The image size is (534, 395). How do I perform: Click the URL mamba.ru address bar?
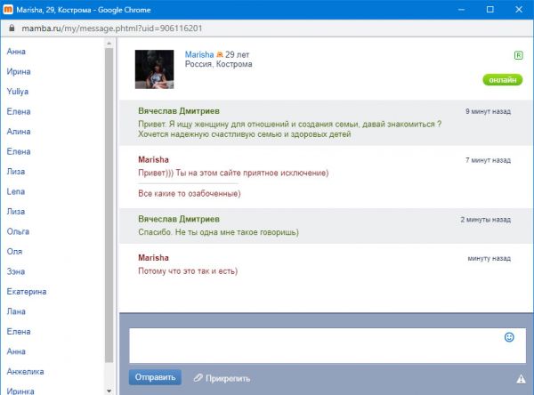pos(112,28)
